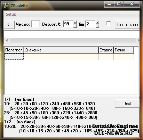Click the line starting '10-20: 20->20->30'
143x140 pixels.
coord(71,126)
